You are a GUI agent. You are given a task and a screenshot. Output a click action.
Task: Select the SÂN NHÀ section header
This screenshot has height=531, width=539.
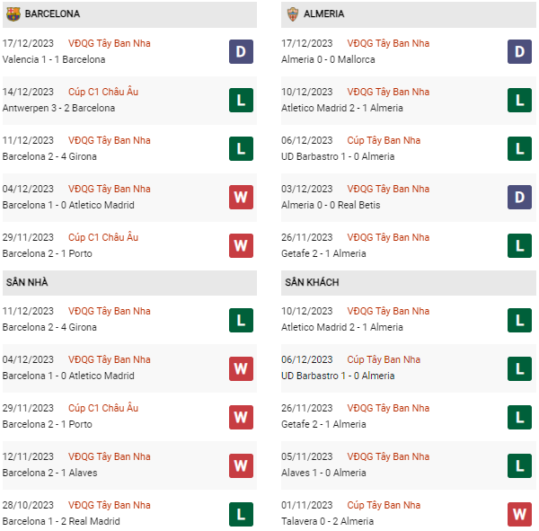click(x=28, y=282)
